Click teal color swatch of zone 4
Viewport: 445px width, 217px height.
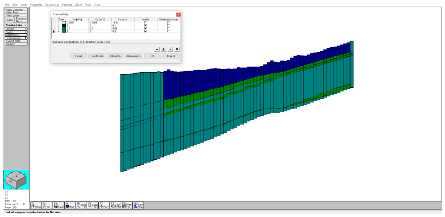tap(64, 31)
